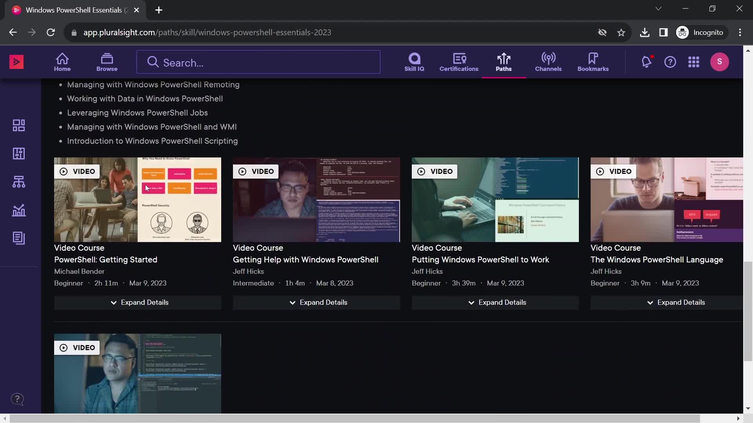Open Certifications in the navbar
This screenshot has height=423, width=753.
pyautogui.click(x=459, y=62)
